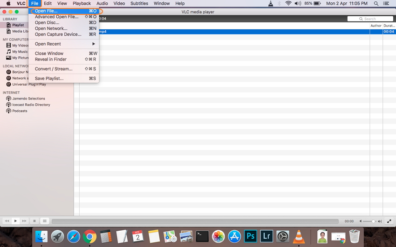Screen dimensions: 396x247
Task: Expand the Open Recent submenu
Action: click(x=64, y=44)
